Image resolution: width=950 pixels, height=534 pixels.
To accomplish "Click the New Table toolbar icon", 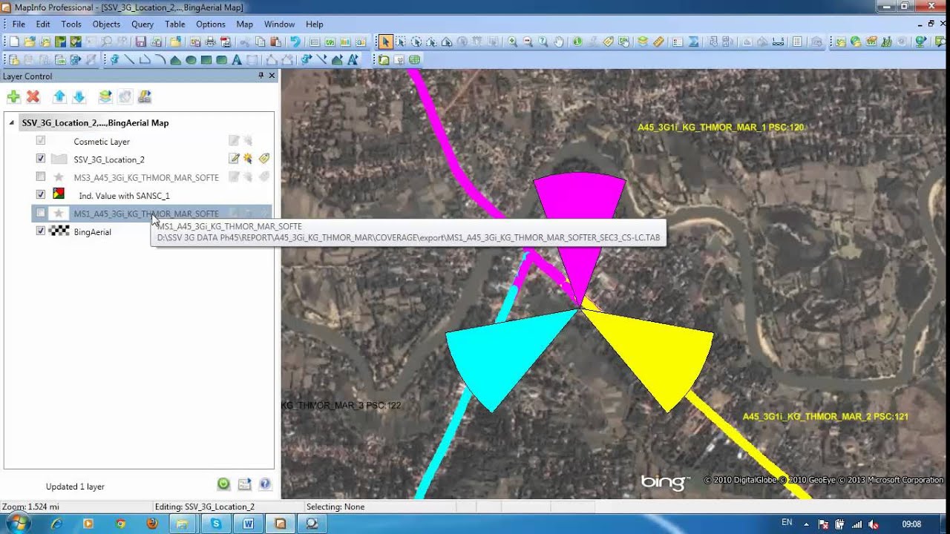I will (x=14, y=42).
